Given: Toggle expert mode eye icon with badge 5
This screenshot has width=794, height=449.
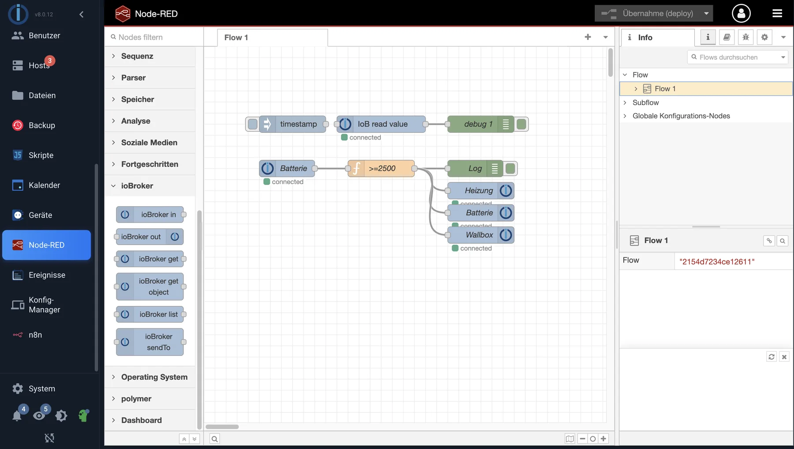Looking at the screenshot, I should click(x=39, y=415).
